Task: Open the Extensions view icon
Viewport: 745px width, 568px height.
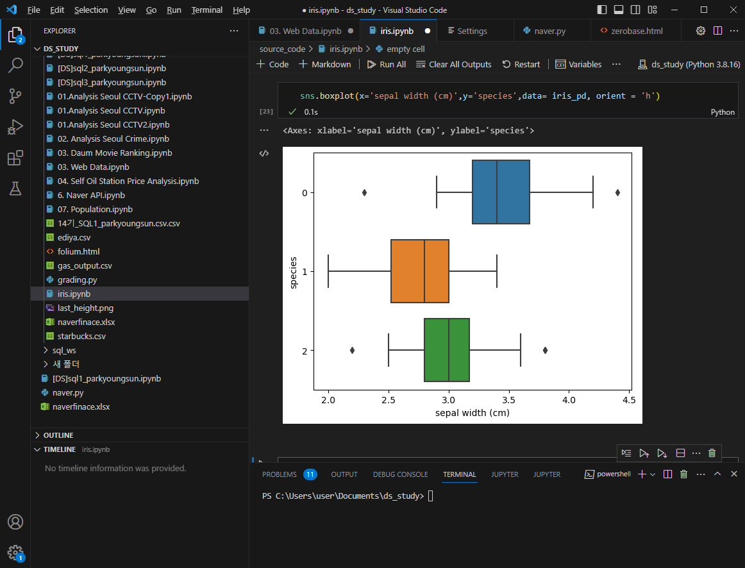Action: tap(15, 158)
